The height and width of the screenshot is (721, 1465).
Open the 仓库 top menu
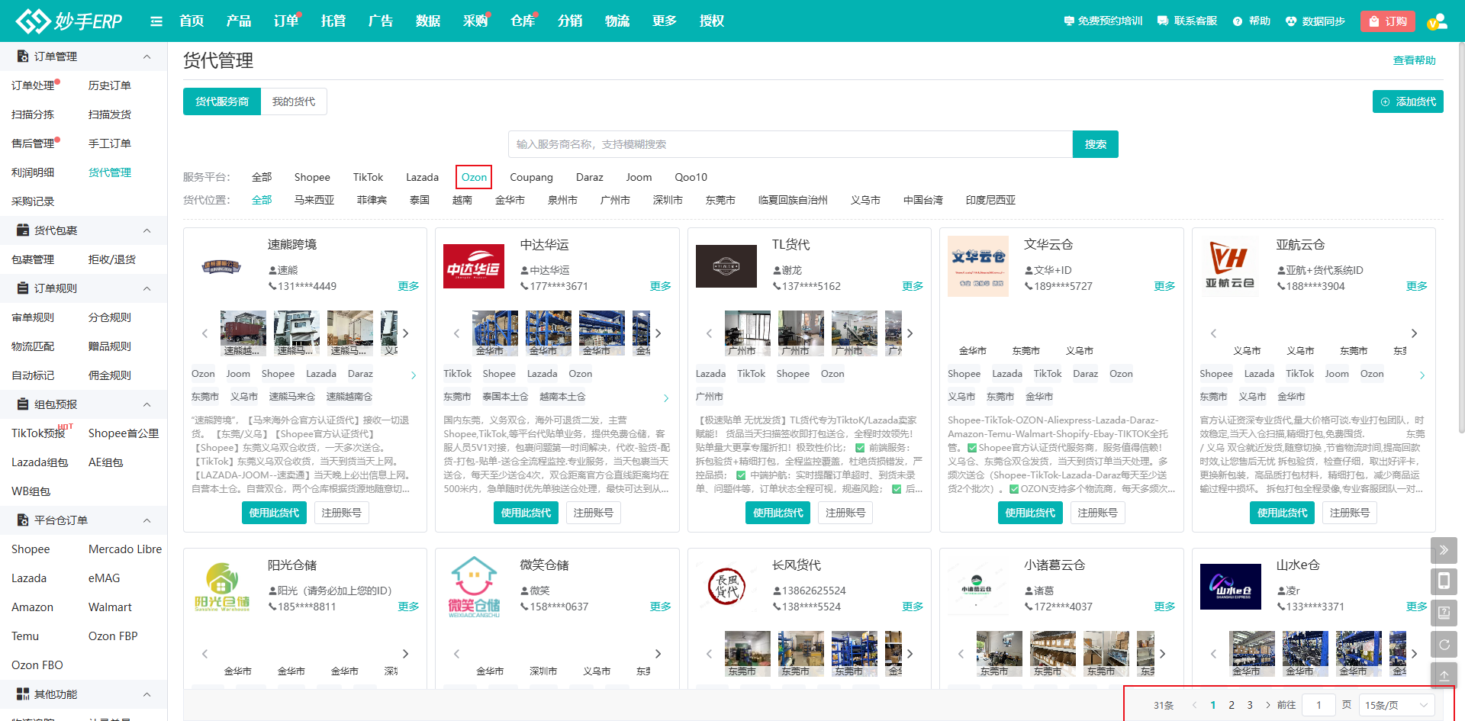click(x=523, y=21)
